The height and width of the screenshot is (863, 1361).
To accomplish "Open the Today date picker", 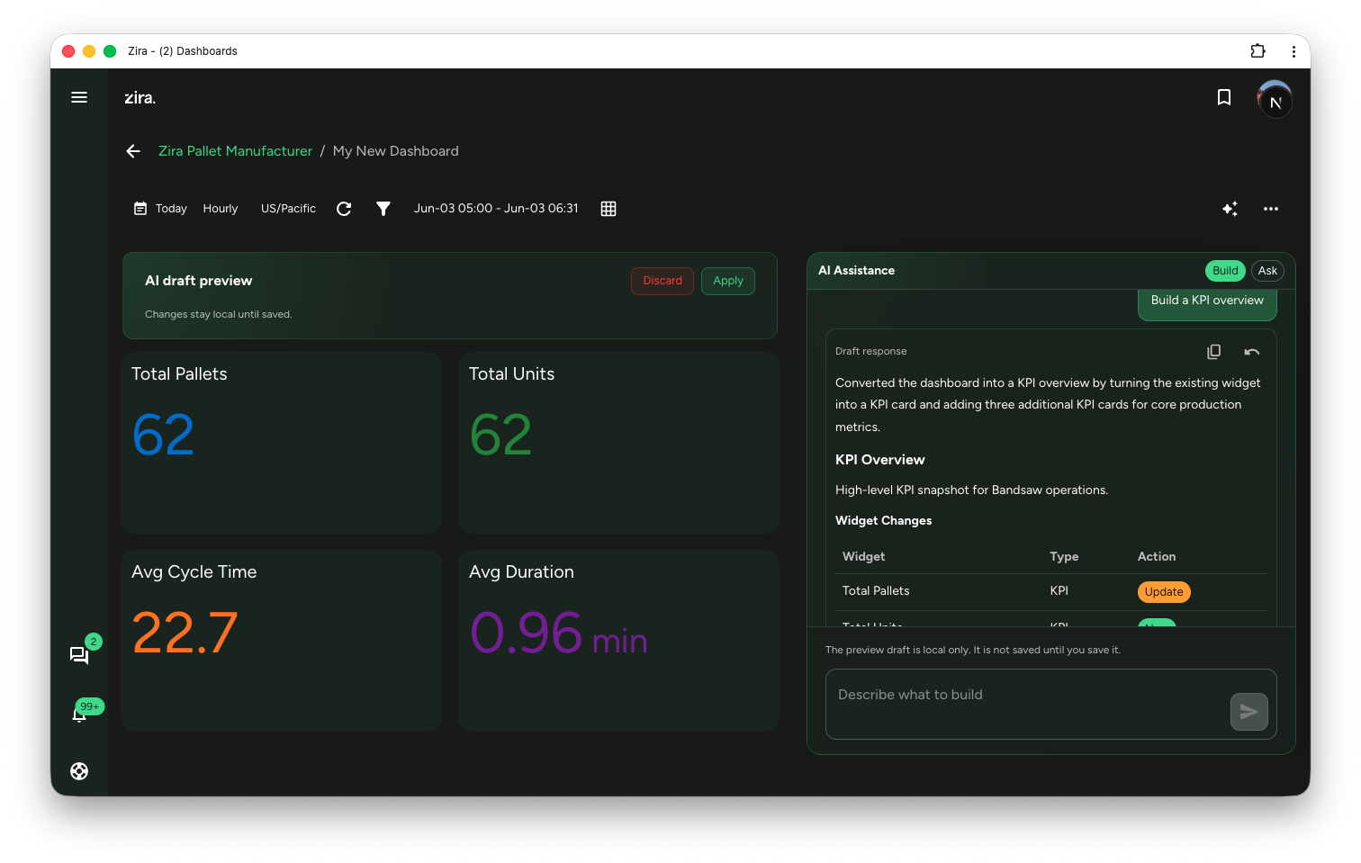I will pos(160,209).
